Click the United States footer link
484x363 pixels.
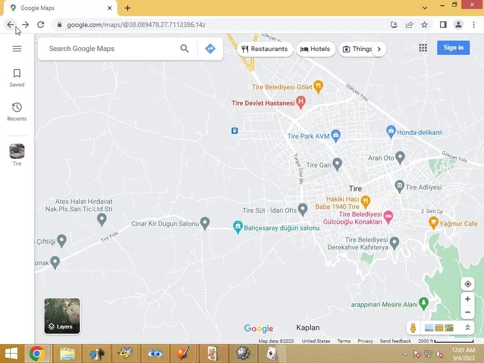316,341
